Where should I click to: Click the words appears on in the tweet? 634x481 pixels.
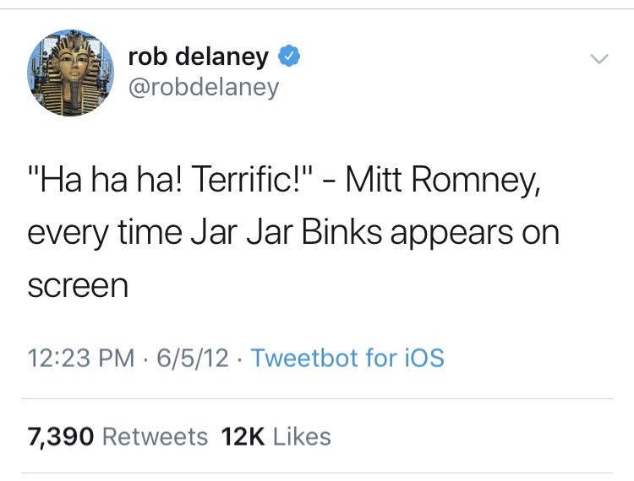click(478, 232)
